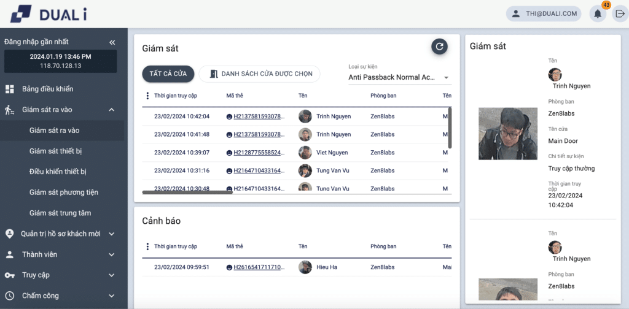The height and width of the screenshot is (309, 629).
Task: Collapse the sidebar with double-chevron icon
Action: pyautogui.click(x=112, y=42)
